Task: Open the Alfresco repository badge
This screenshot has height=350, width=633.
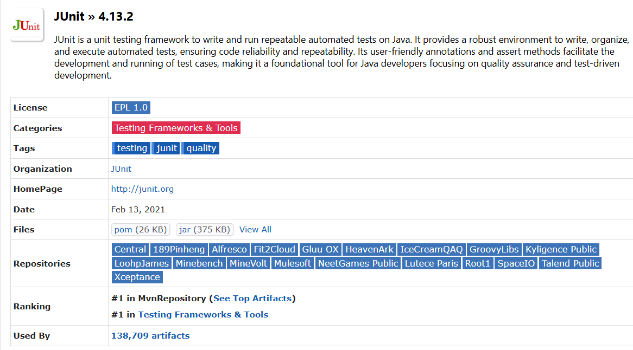Action: [x=229, y=249]
